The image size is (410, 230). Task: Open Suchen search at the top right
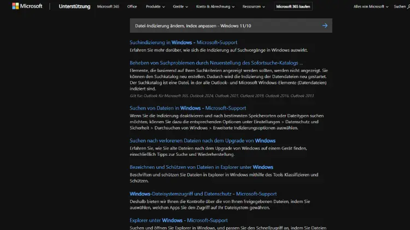pos(402,7)
